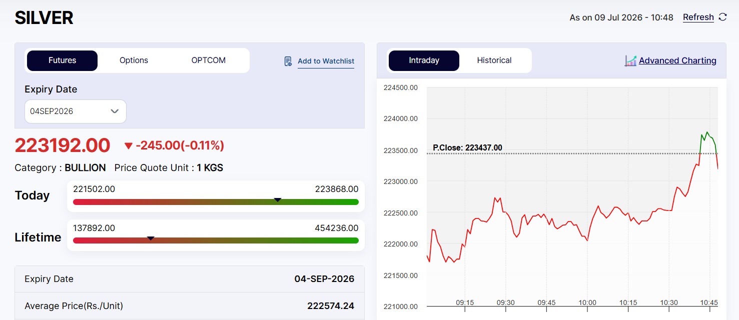The width and height of the screenshot is (739, 320).
Task: Click Add to Watchlist link
Action: (326, 61)
